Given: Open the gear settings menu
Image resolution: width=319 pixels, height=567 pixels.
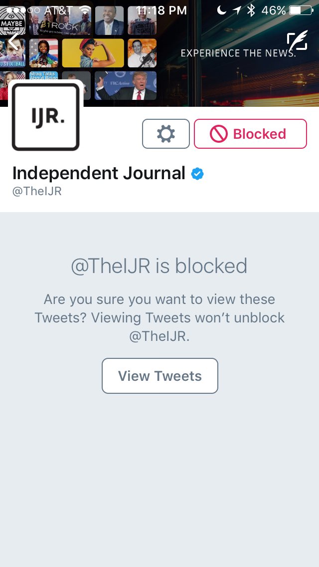Looking at the screenshot, I should point(166,134).
